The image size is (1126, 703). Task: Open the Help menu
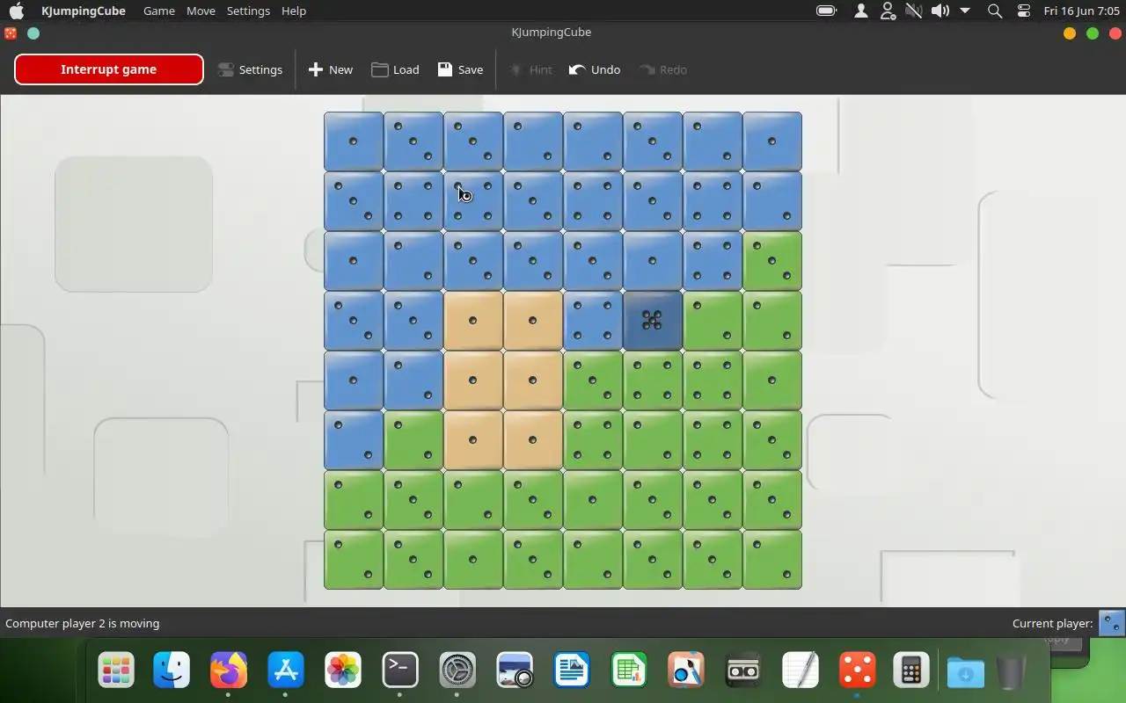coord(294,11)
